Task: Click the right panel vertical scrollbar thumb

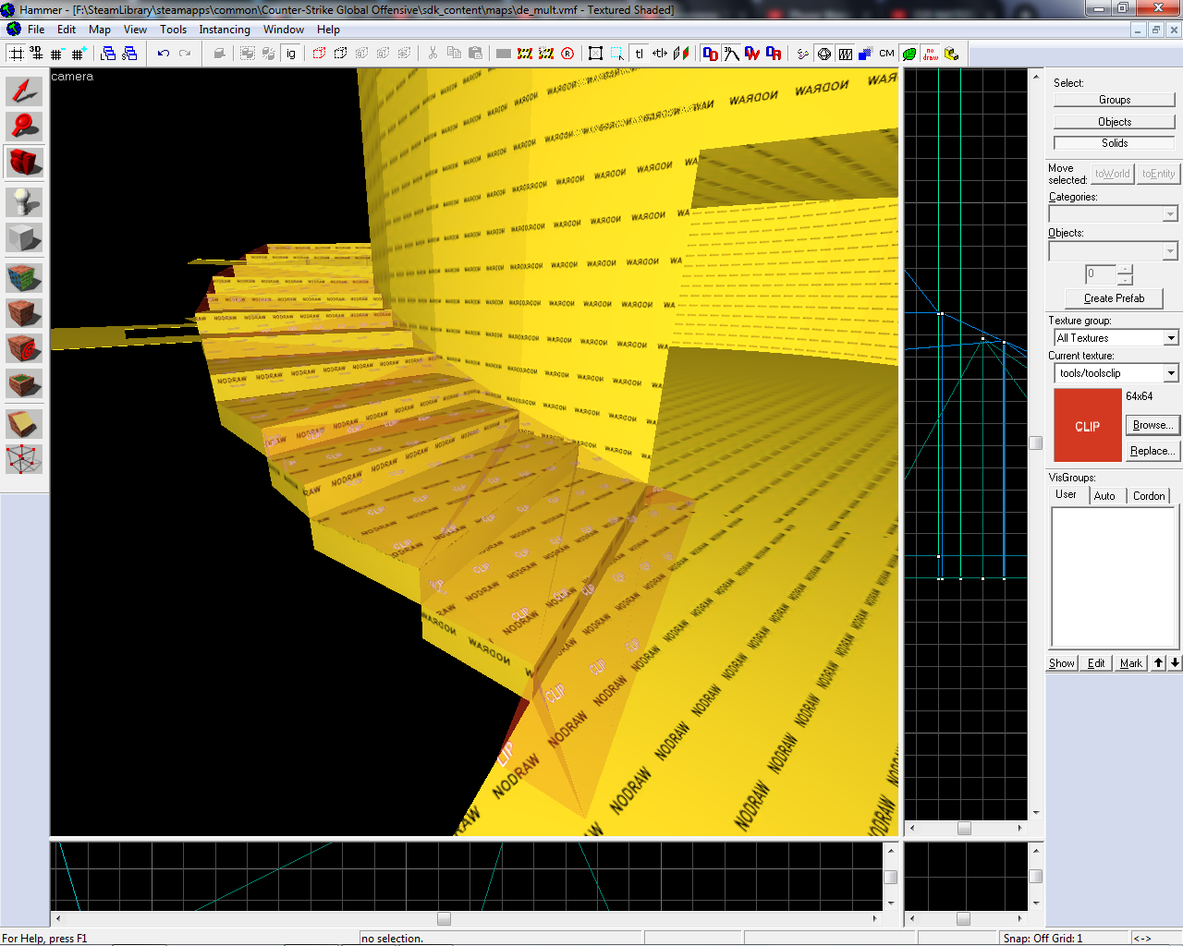Action: [1036, 443]
